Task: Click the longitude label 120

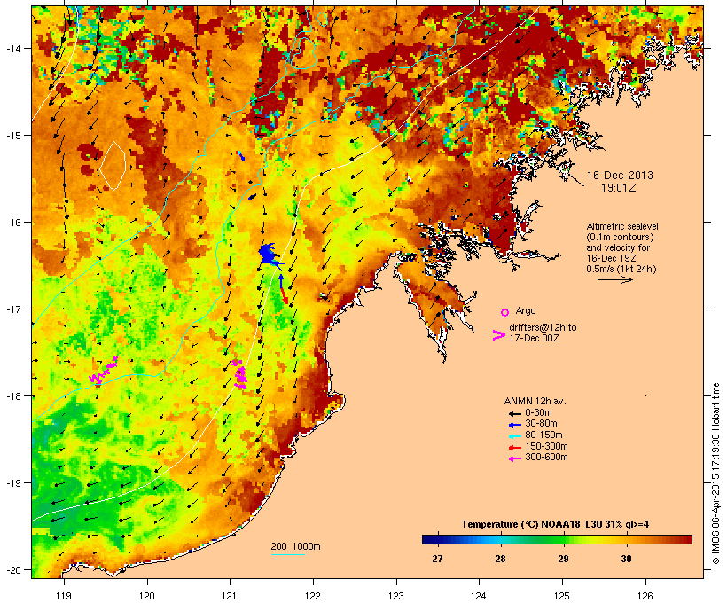Action: [147, 596]
